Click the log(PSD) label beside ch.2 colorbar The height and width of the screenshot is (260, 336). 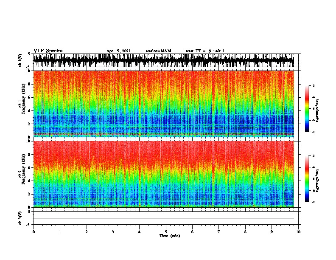coord(317,181)
